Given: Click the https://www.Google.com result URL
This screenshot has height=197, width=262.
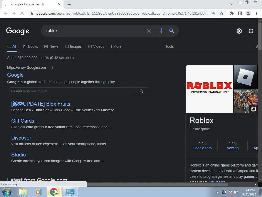Looking at the screenshot, I should pyautogui.click(x=26, y=67).
